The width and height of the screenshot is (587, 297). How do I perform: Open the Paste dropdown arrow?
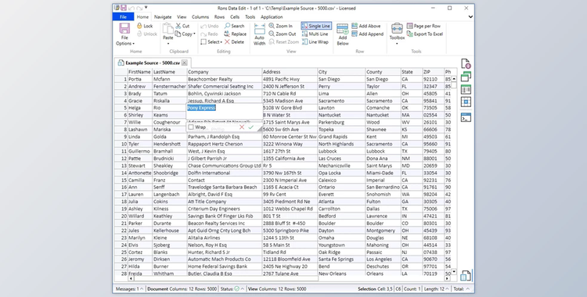(167, 44)
